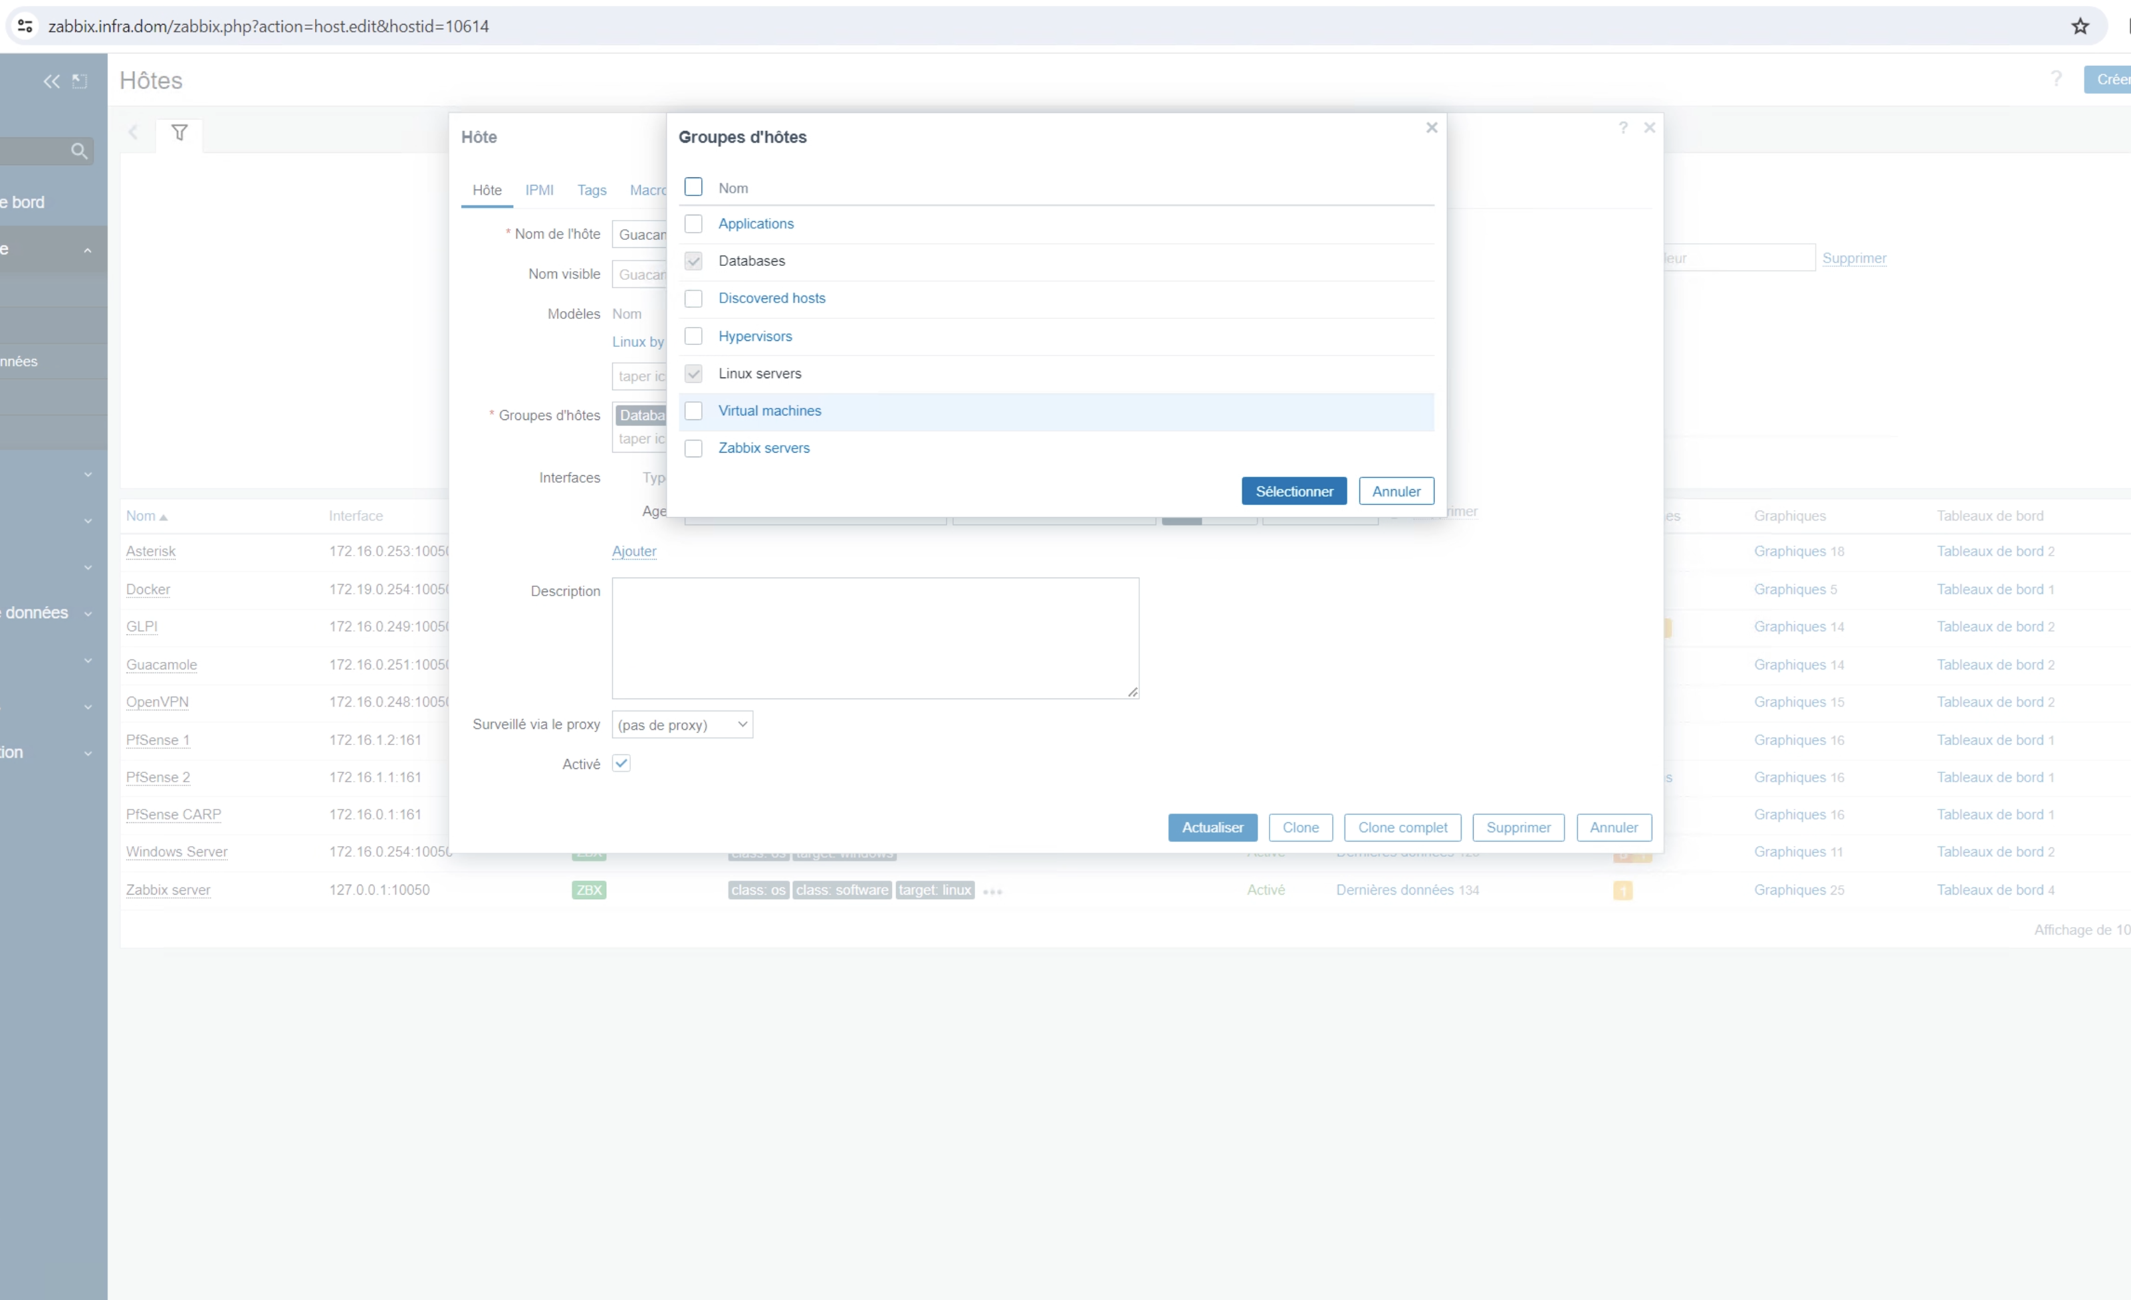This screenshot has width=2131, height=1300.
Task: Click the sidebar hide/compact icon
Action: (x=80, y=81)
